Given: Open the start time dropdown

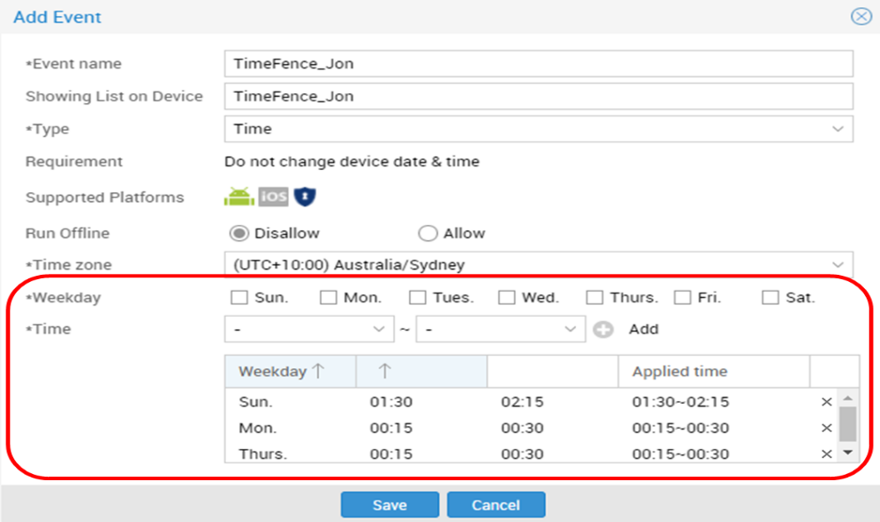Looking at the screenshot, I should point(309,329).
